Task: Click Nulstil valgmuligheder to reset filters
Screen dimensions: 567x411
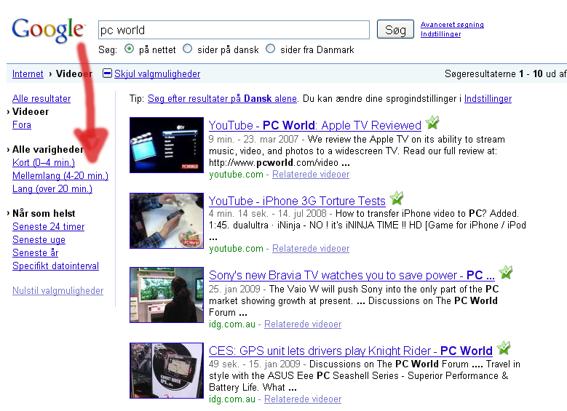Action: pos(58,290)
